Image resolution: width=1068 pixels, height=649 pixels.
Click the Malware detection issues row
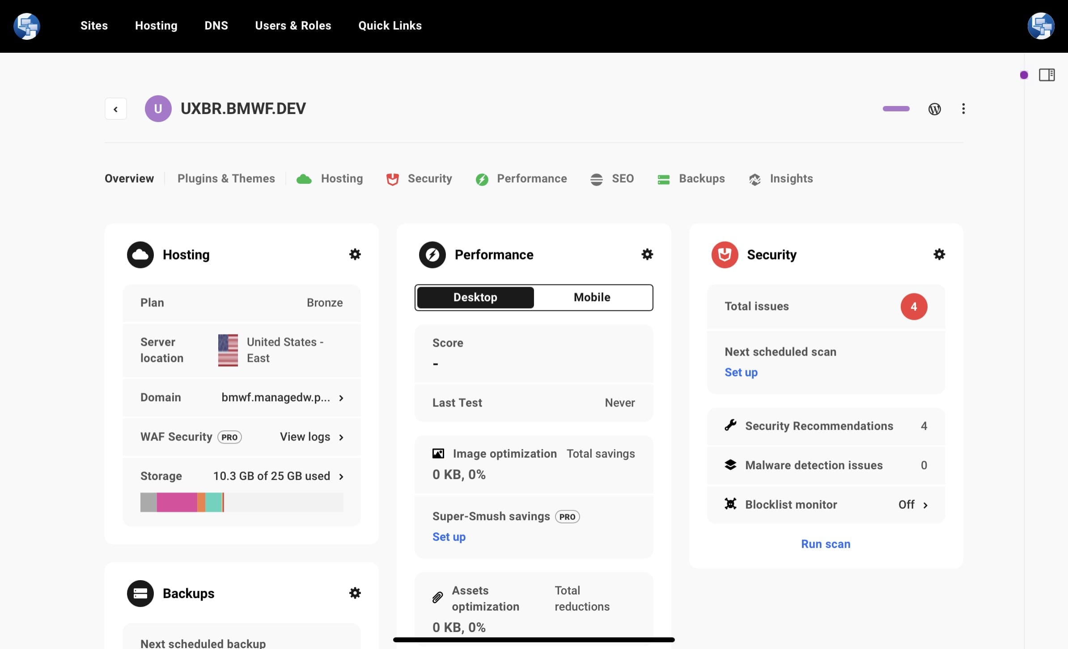pyautogui.click(x=826, y=465)
